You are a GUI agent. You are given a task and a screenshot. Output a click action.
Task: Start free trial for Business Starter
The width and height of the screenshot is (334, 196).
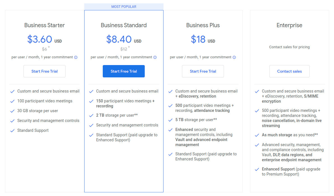[45, 71]
